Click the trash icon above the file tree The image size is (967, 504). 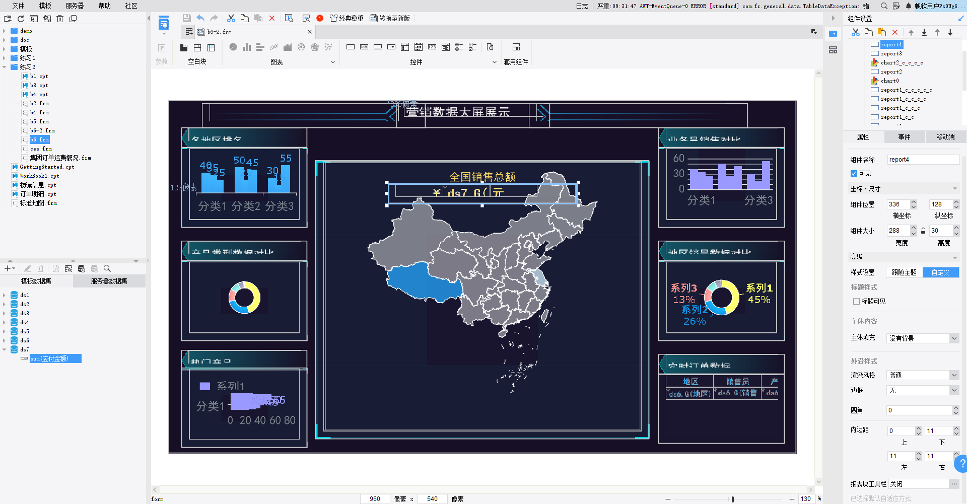(x=60, y=19)
